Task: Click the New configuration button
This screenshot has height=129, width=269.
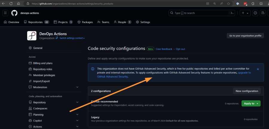Action: coord(247,91)
